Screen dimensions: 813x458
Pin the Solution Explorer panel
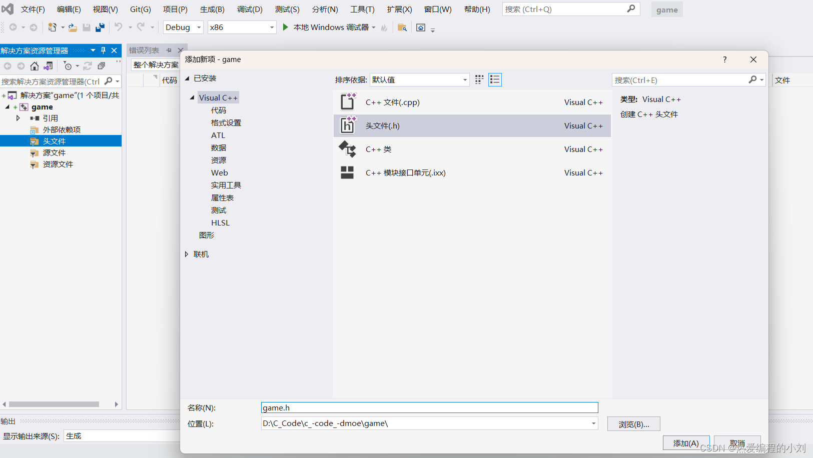click(103, 50)
